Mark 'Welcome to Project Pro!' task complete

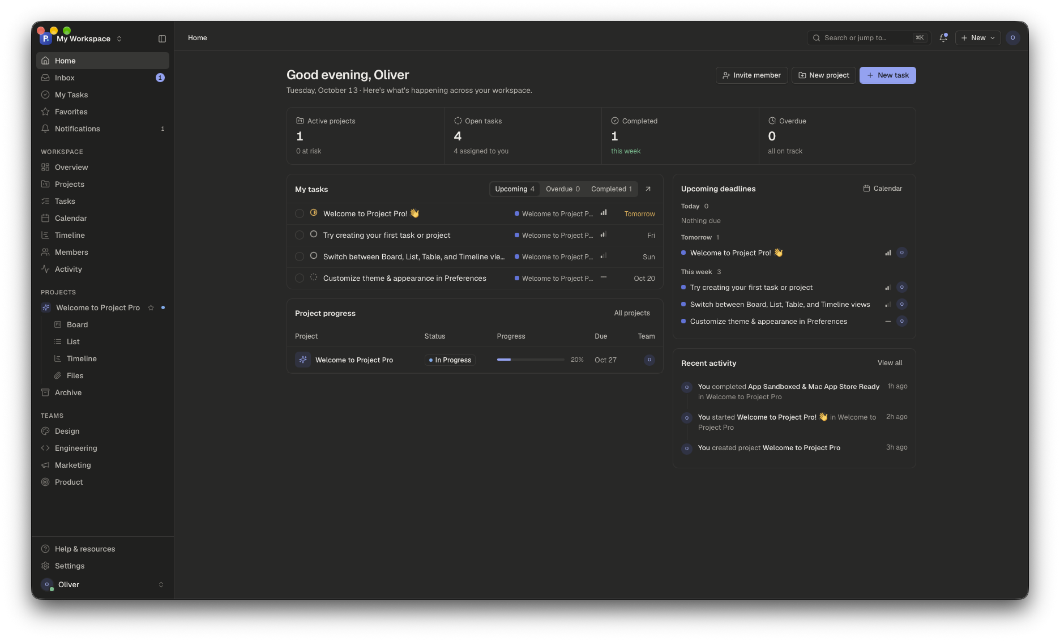coord(300,213)
